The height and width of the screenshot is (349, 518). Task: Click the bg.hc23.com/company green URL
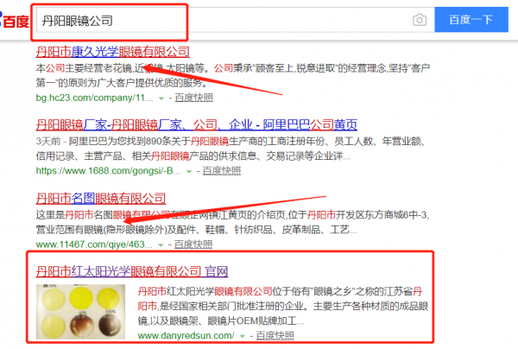coord(94,98)
